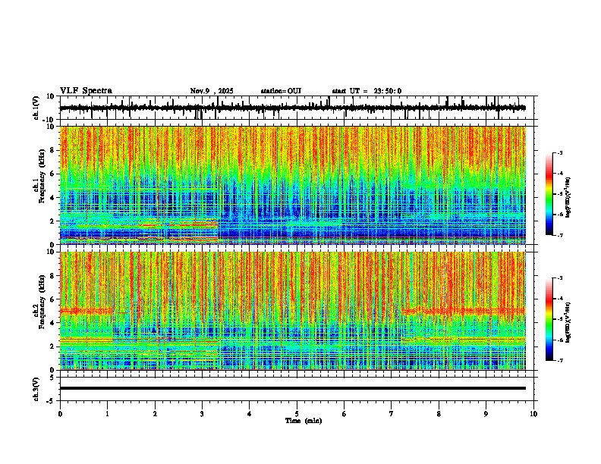Click the "station=OUI" label
601x464 pixels.
tap(281, 91)
